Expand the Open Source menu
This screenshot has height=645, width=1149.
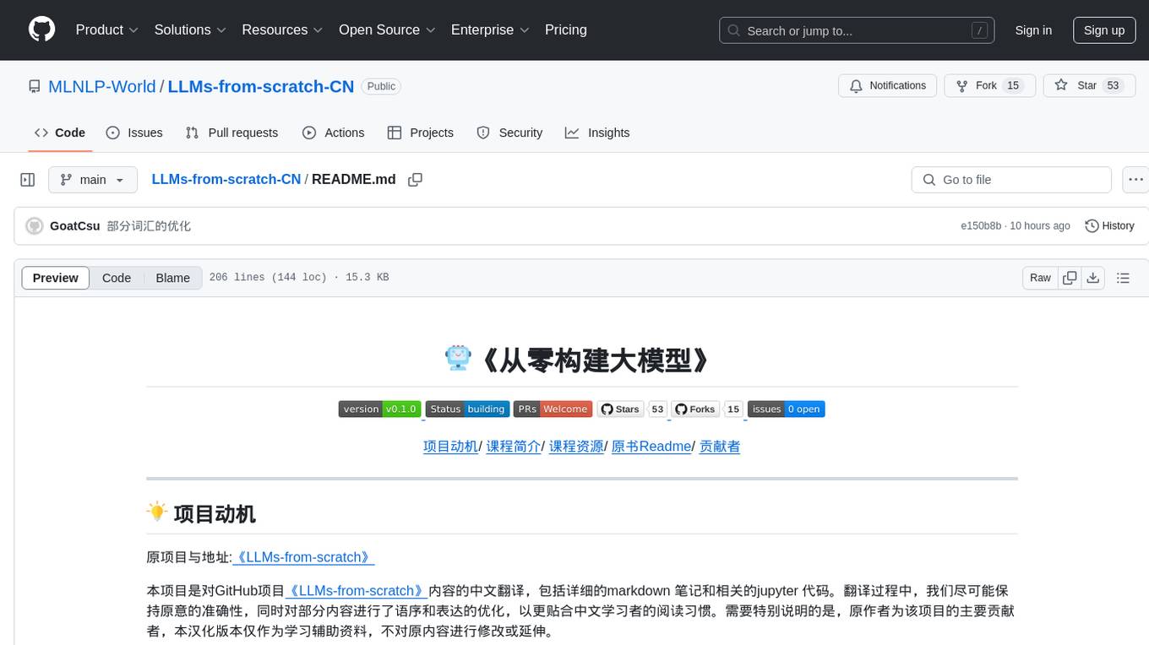[387, 30]
